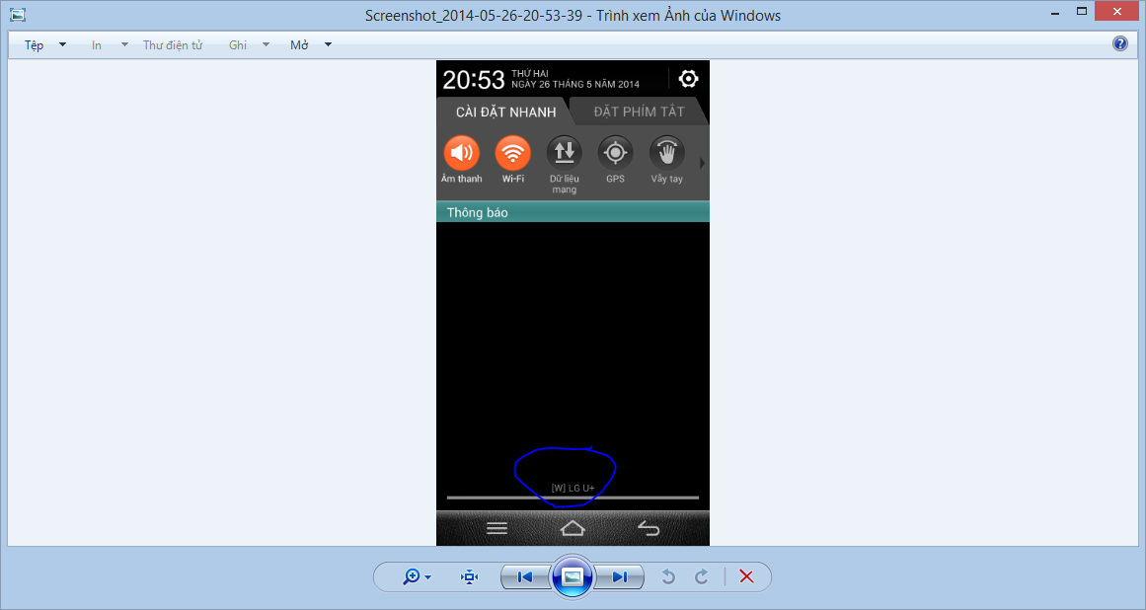Start the slideshow with center button

[x=573, y=577]
